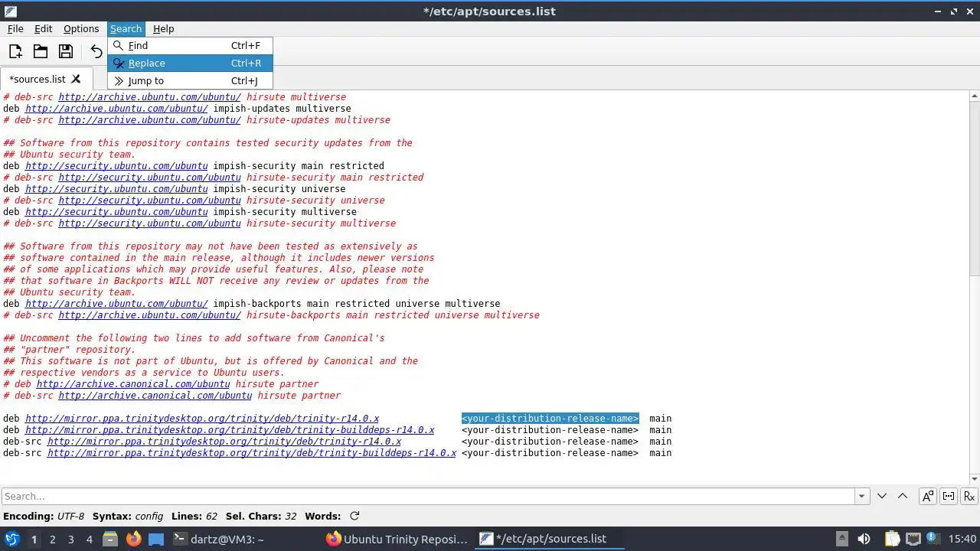Switch to workspace 2
980x551 pixels.
(x=52, y=539)
